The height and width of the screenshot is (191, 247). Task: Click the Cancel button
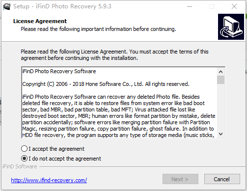coord(222,179)
